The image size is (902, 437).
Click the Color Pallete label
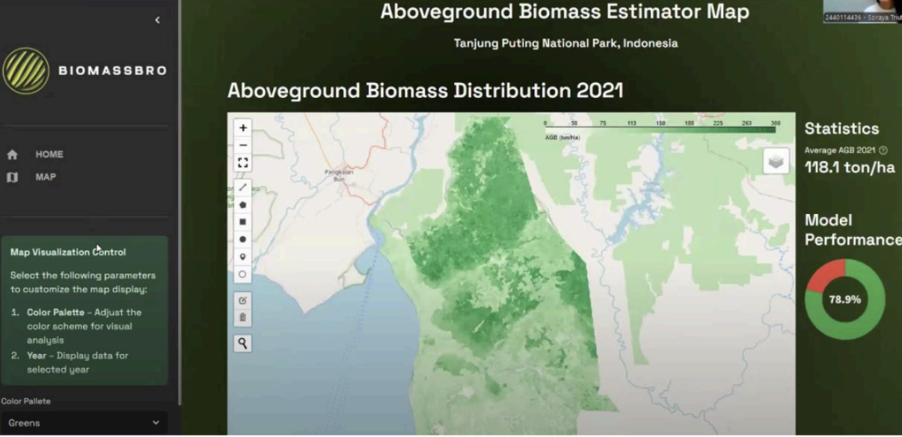(25, 401)
